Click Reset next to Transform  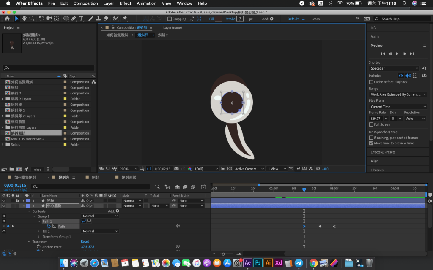pos(85,242)
